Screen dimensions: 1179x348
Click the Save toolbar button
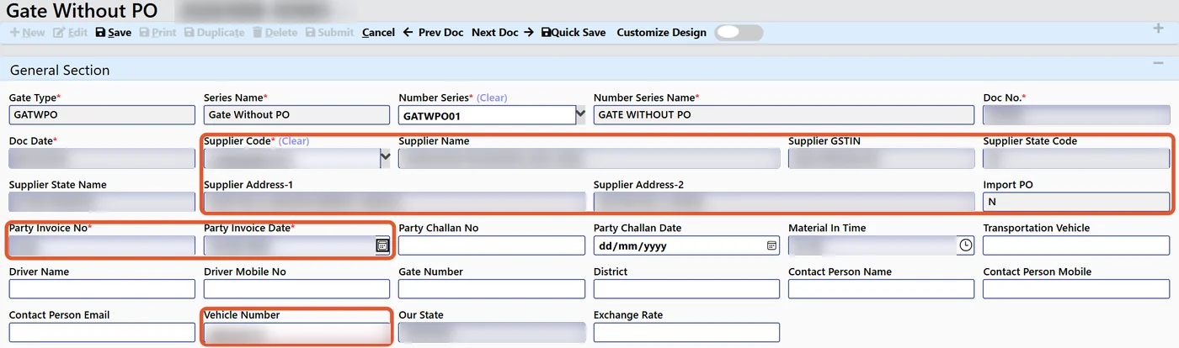[x=114, y=33]
